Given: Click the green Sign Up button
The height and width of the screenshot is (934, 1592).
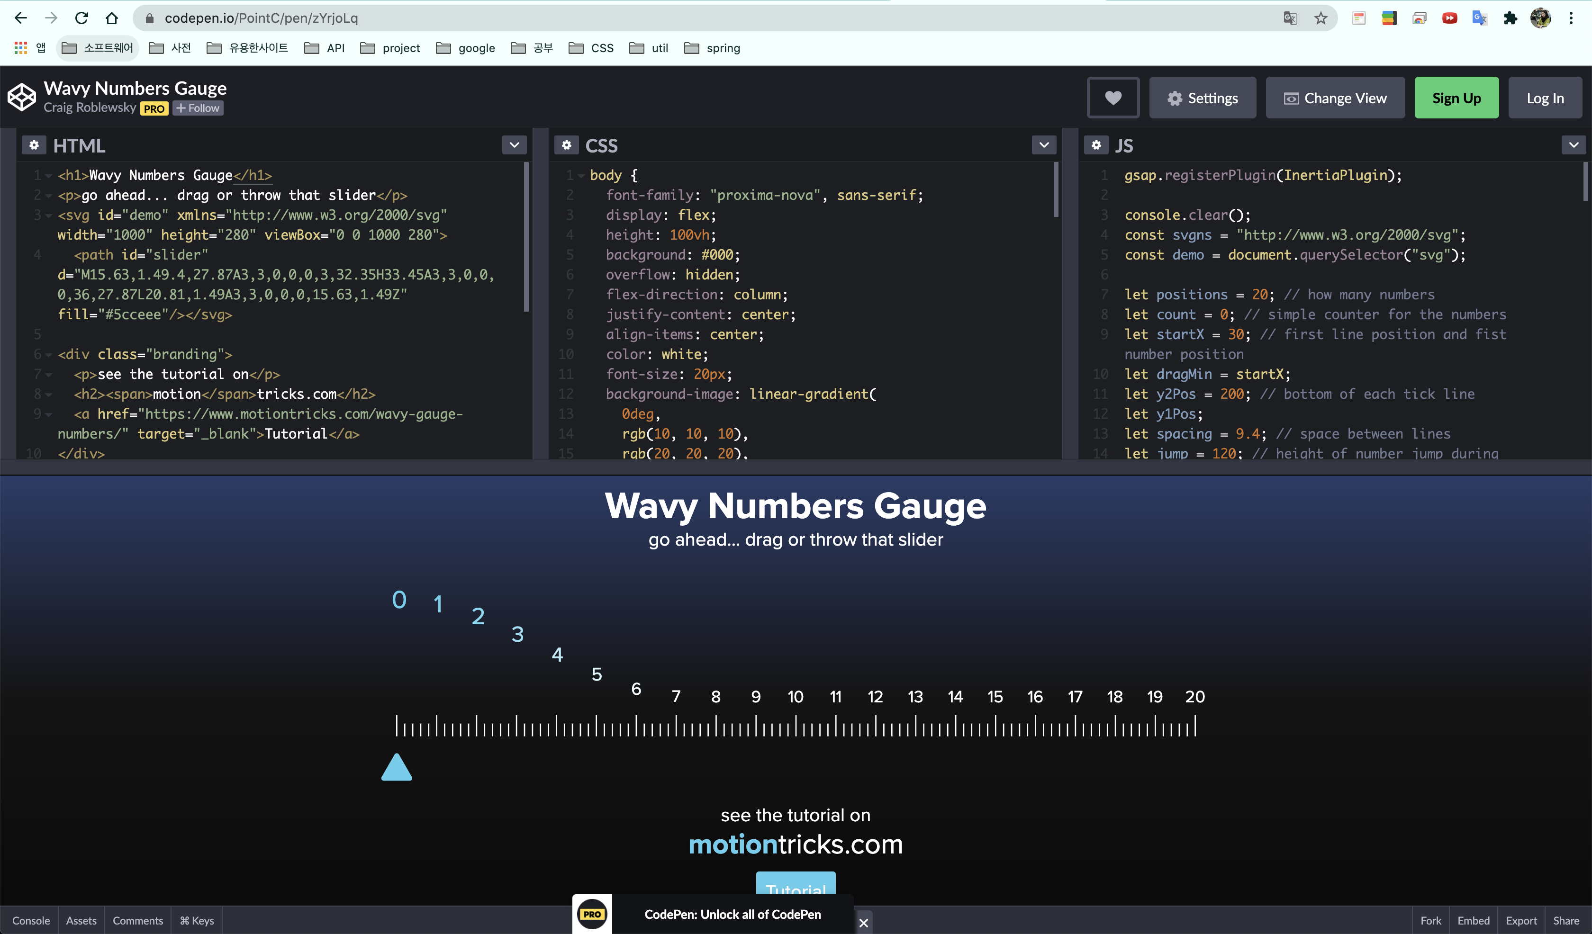Looking at the screenshot, I should 1456,98.
